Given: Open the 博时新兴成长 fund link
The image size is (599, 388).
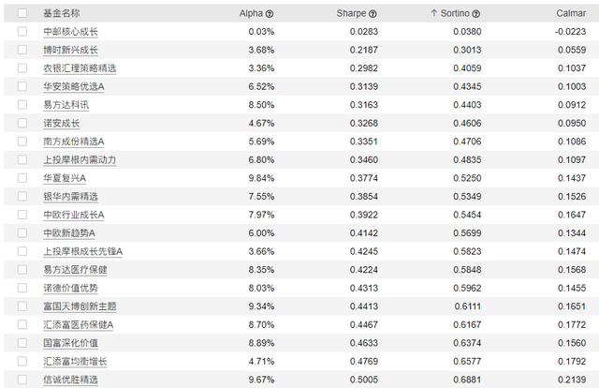Looking at the screenshot, I should (70, 50).
